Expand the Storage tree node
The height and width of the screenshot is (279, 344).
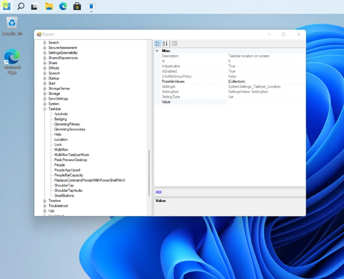pos(45,94)
